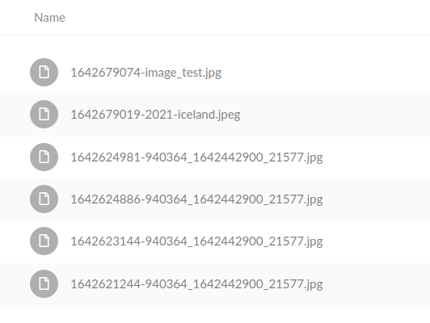Screen dimensions: 430x323
Task: Select blank row space after the 1642623144 filename
Action: pos(377,241)
